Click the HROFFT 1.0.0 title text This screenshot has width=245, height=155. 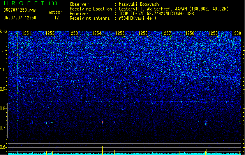click(30, 3)
